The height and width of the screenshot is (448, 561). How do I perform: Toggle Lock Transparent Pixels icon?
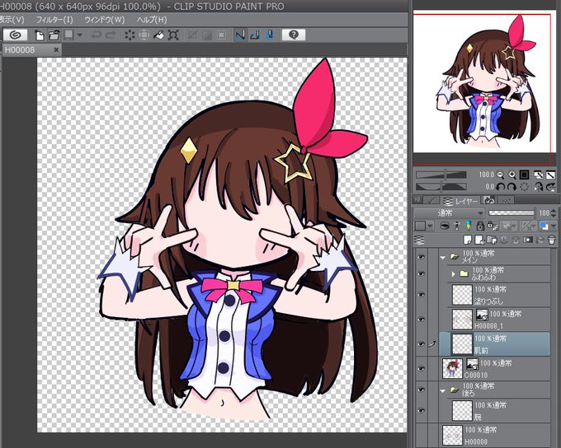click(x=493, y=226)
